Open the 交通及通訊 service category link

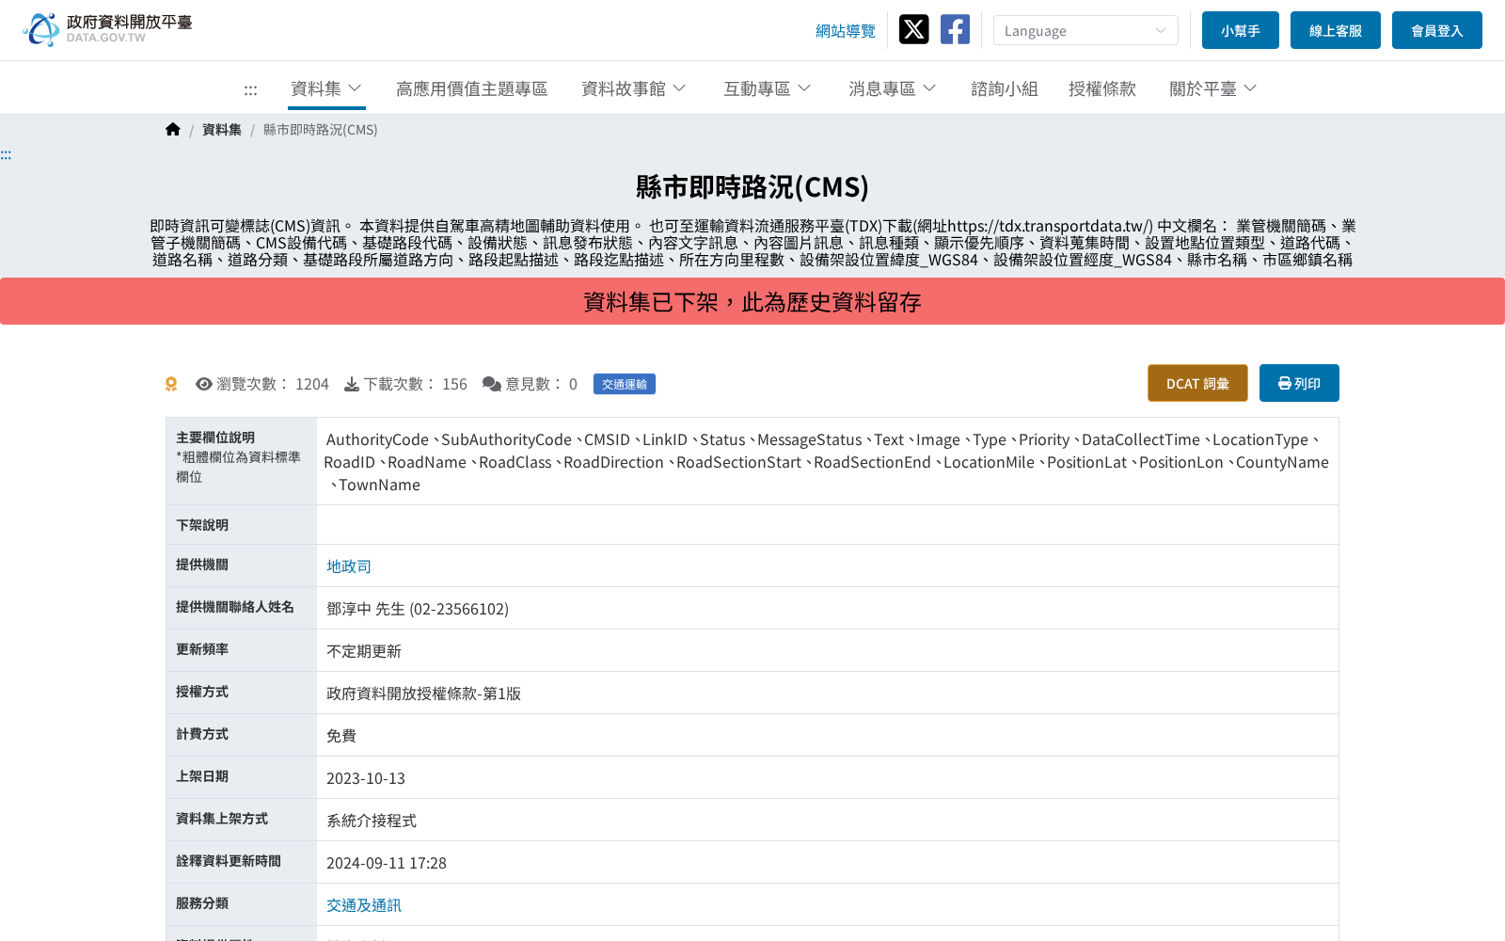pyautogui.click(x=364, y=905)
